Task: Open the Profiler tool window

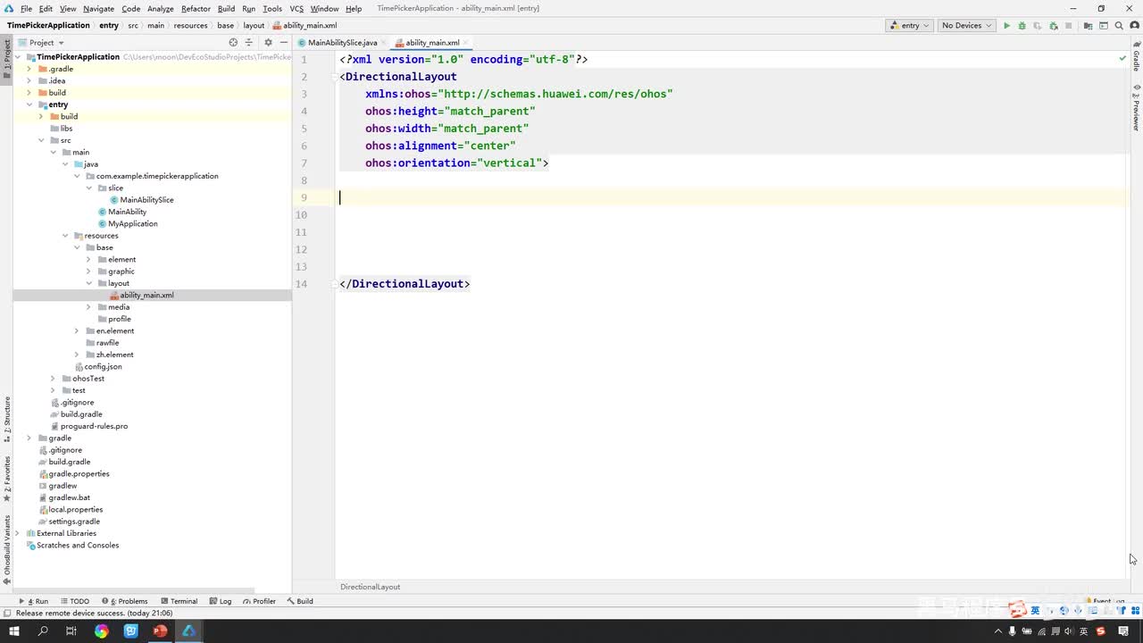Action: click(x=259, y=601)
